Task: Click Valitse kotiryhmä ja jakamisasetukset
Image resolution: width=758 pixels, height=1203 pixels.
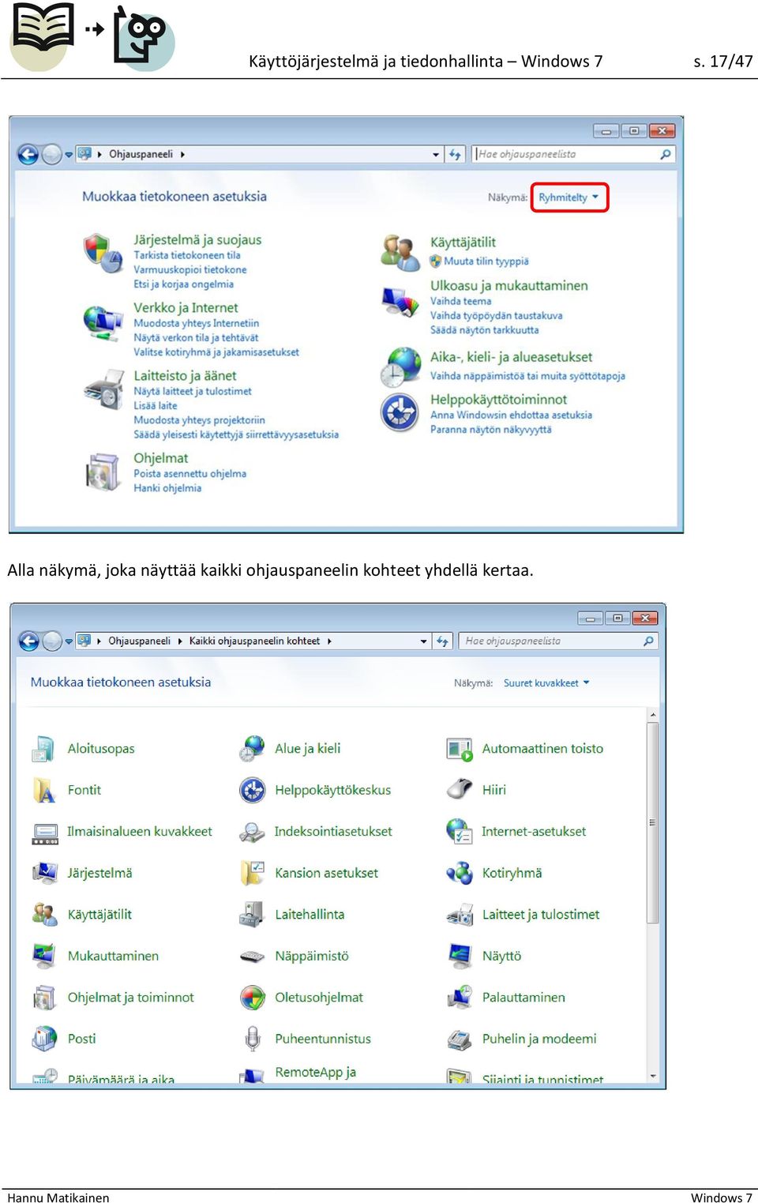Action: click(x=216, y=352)
